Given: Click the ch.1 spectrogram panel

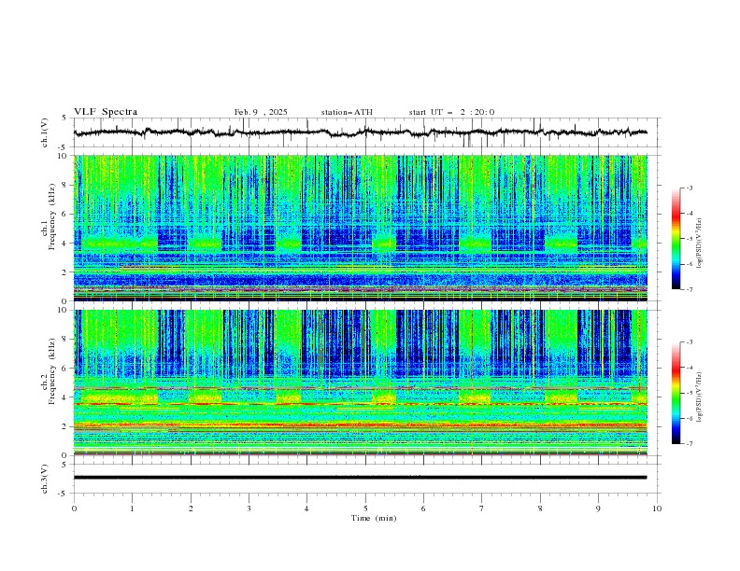Looking at the screenshot, I should (361, 228).
